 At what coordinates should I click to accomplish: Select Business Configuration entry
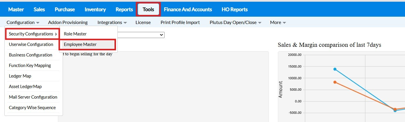point(30,55)
